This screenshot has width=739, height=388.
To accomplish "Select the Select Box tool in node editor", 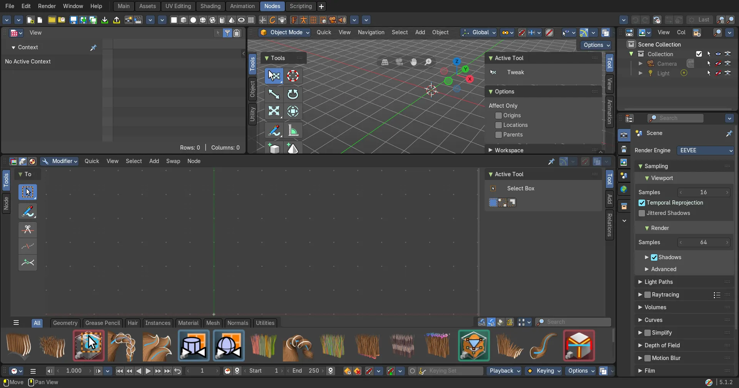I will point(28,192).
